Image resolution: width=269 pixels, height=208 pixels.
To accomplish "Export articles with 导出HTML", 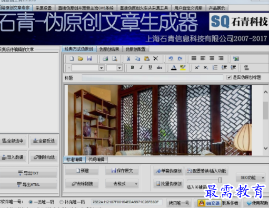I will click(x=28, y=184).
